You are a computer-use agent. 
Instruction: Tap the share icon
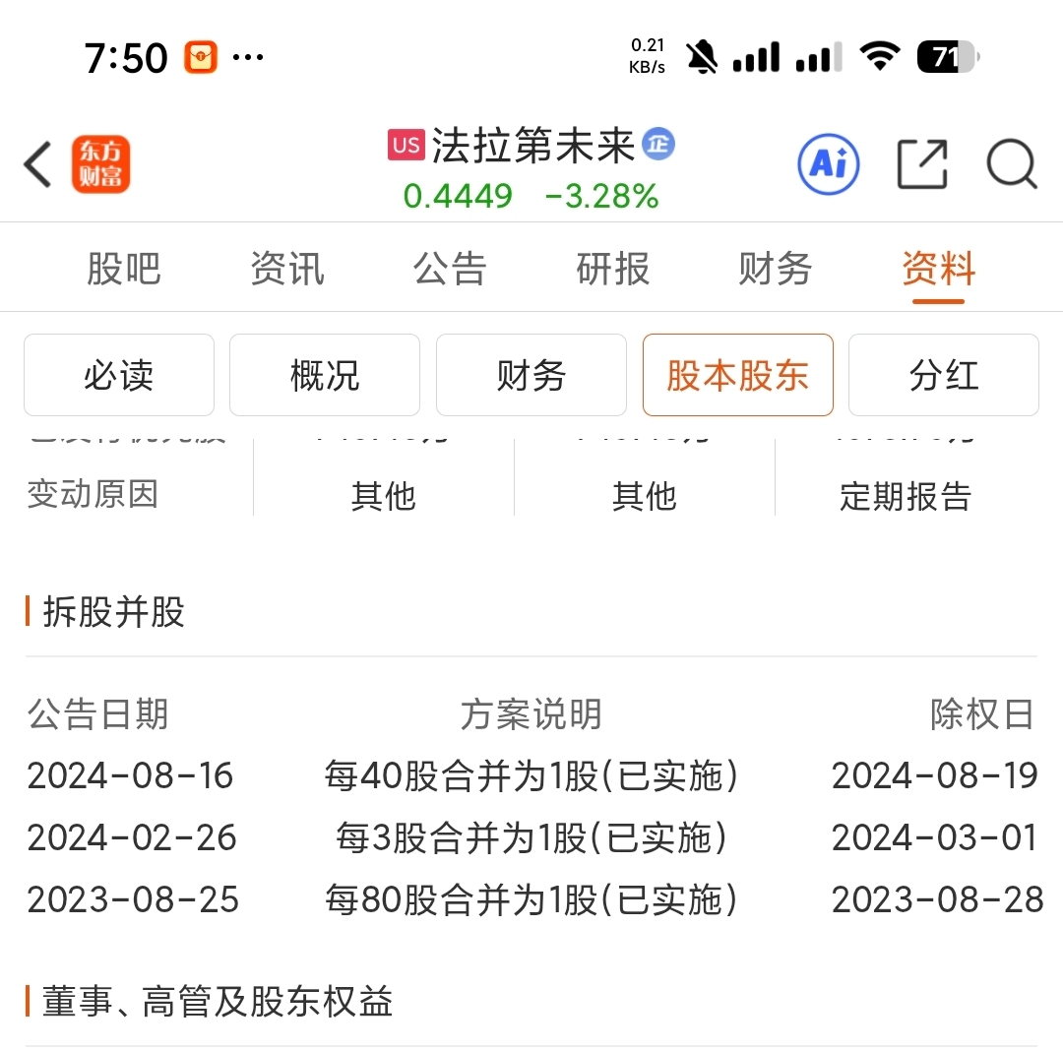[x=922, y=164]
